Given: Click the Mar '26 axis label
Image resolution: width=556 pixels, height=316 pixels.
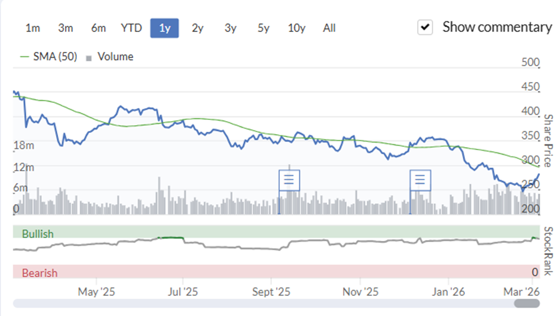Looking at the screenshot, I should point(522,292).
